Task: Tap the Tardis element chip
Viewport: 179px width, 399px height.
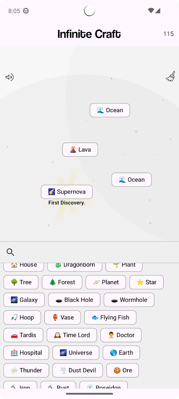Action: point(23,335)
